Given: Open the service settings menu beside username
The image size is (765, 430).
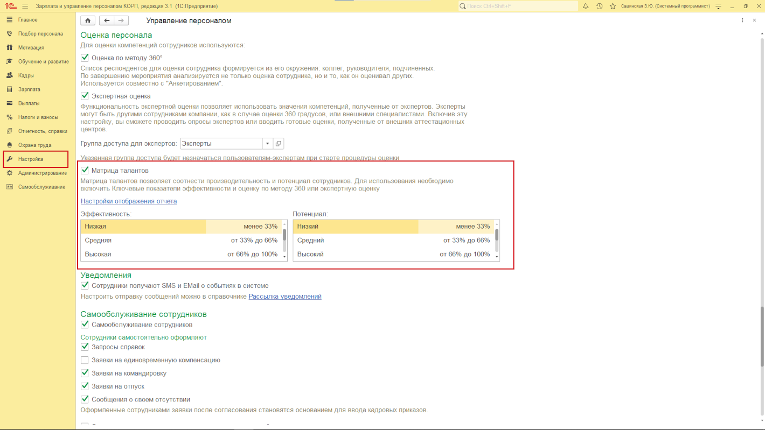Looking at the screenshot, I should 718,6.
